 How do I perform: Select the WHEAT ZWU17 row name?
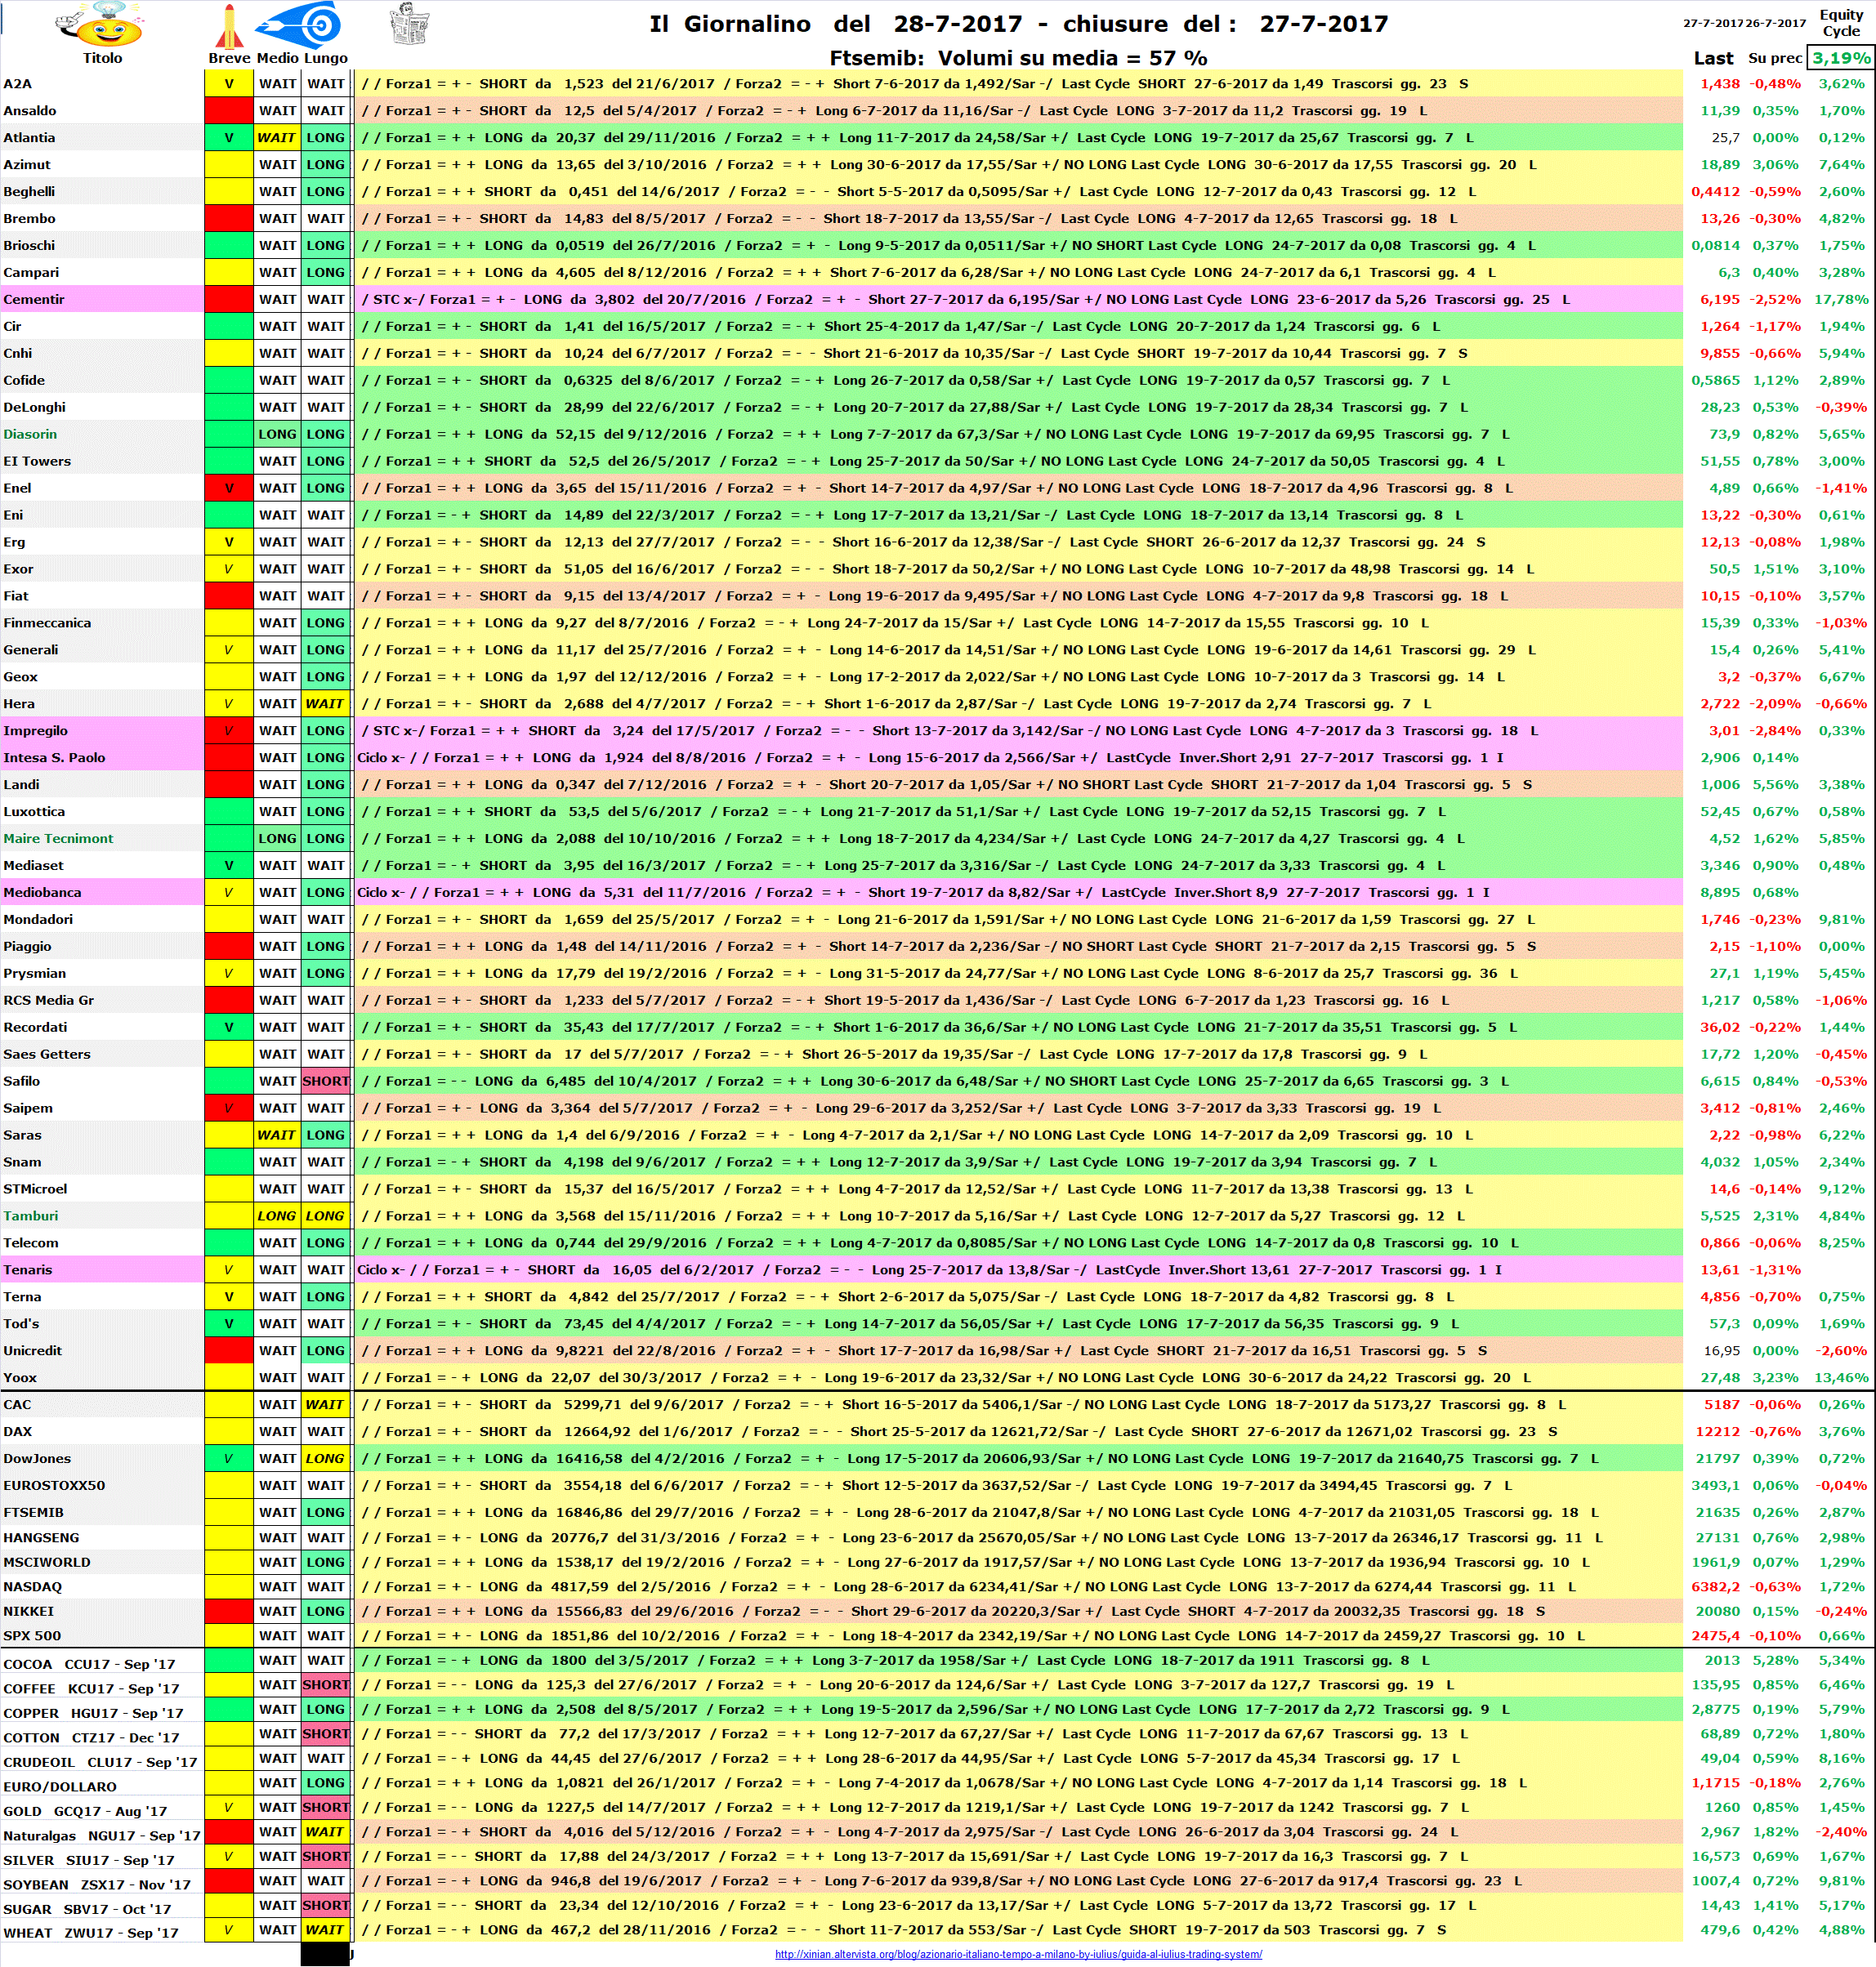click(91, 1933)
